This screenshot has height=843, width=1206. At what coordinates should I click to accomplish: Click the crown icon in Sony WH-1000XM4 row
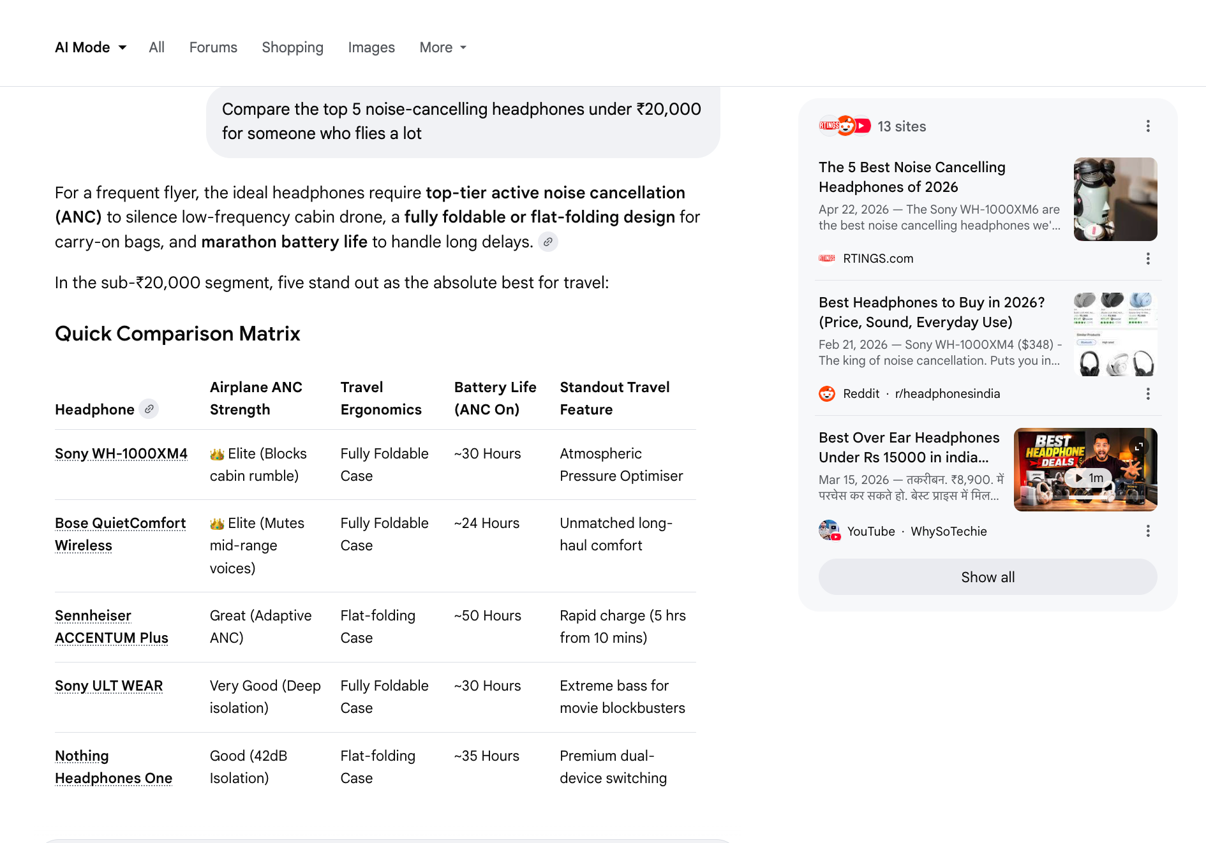tap(217, 454)
